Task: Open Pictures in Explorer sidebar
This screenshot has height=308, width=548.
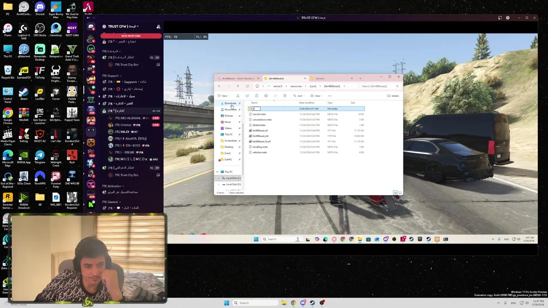Action: pos(229,115)
